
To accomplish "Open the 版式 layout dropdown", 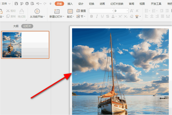I will pos(70,17).
